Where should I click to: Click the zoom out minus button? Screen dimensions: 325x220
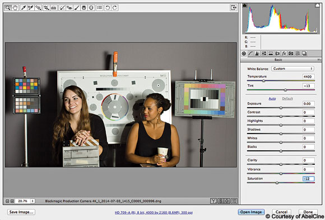[7, 201]
